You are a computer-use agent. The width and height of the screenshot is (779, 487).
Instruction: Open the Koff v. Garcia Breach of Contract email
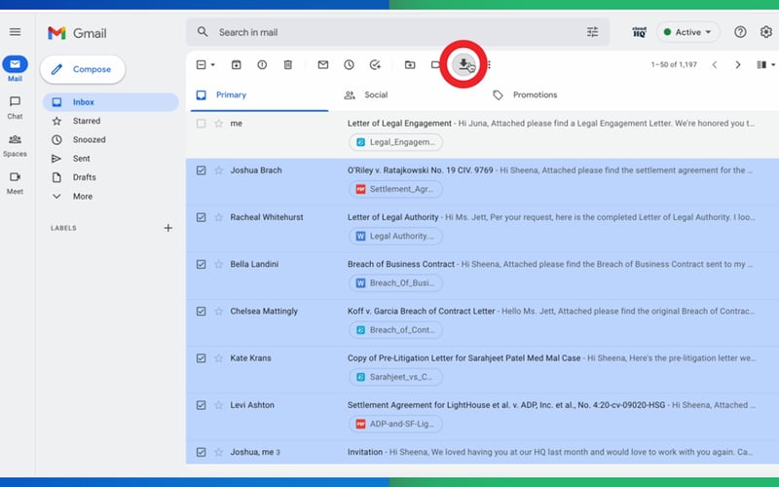click(482, 323)
